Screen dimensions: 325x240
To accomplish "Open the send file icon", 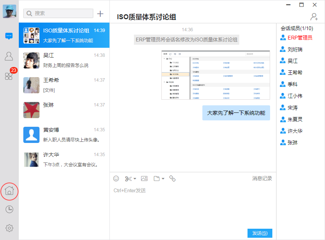I will pyautogui.click(x=156, y=178).
